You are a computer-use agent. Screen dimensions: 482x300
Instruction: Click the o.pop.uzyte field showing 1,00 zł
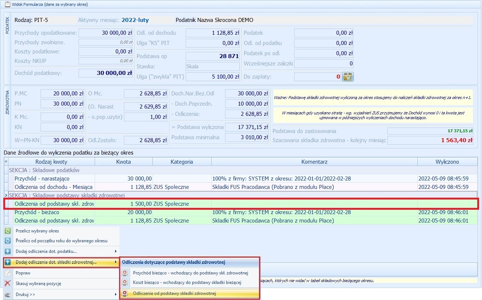pyautogui.click(x=146, y=117)
